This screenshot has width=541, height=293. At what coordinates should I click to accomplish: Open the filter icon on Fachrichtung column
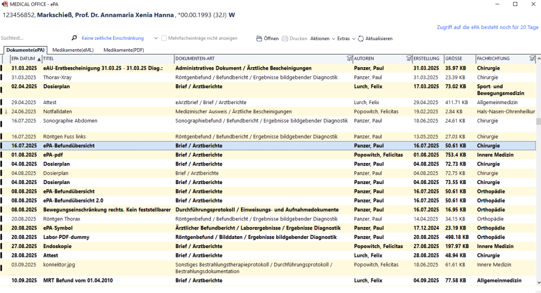531,58
